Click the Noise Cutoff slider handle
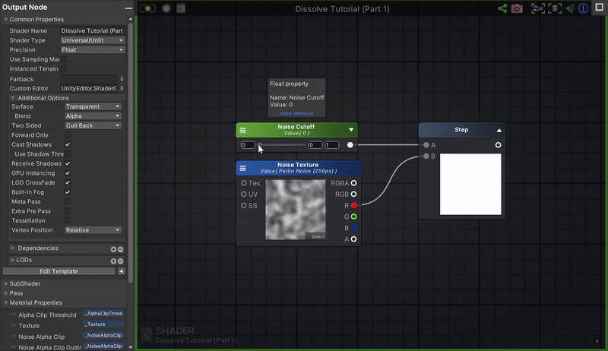The height and width of the screenshot is (351, 608). pyautogui.click(x=260, y=145)
